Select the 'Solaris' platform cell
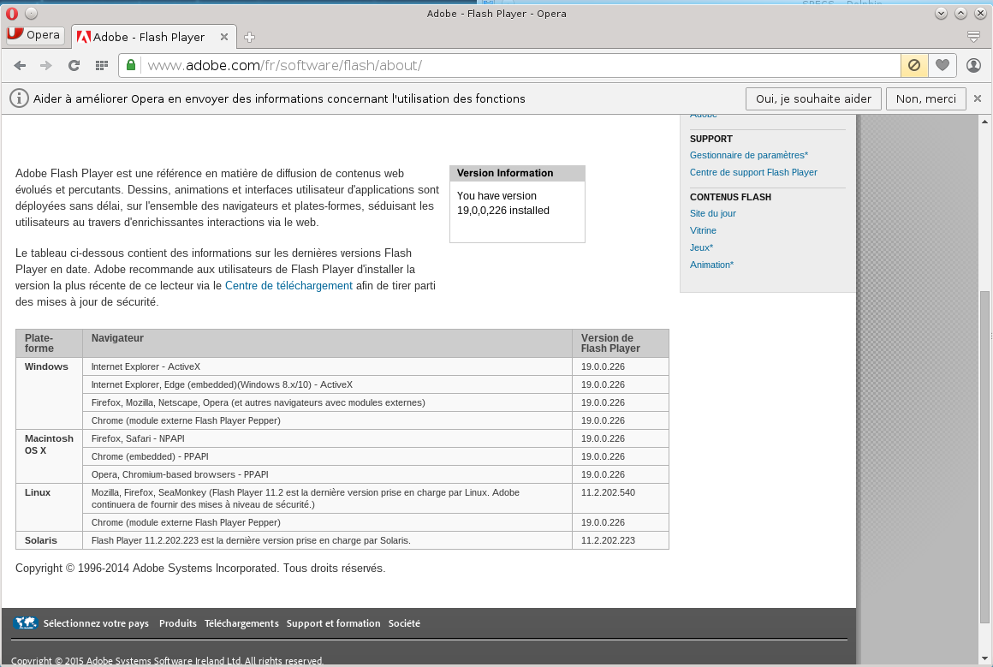The image size is (993, 667). [x=50, y=540]
